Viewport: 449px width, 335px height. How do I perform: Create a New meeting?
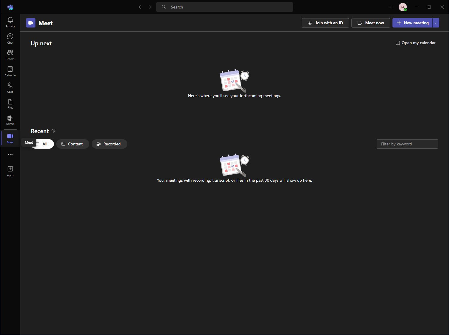[x=412, y=23]
